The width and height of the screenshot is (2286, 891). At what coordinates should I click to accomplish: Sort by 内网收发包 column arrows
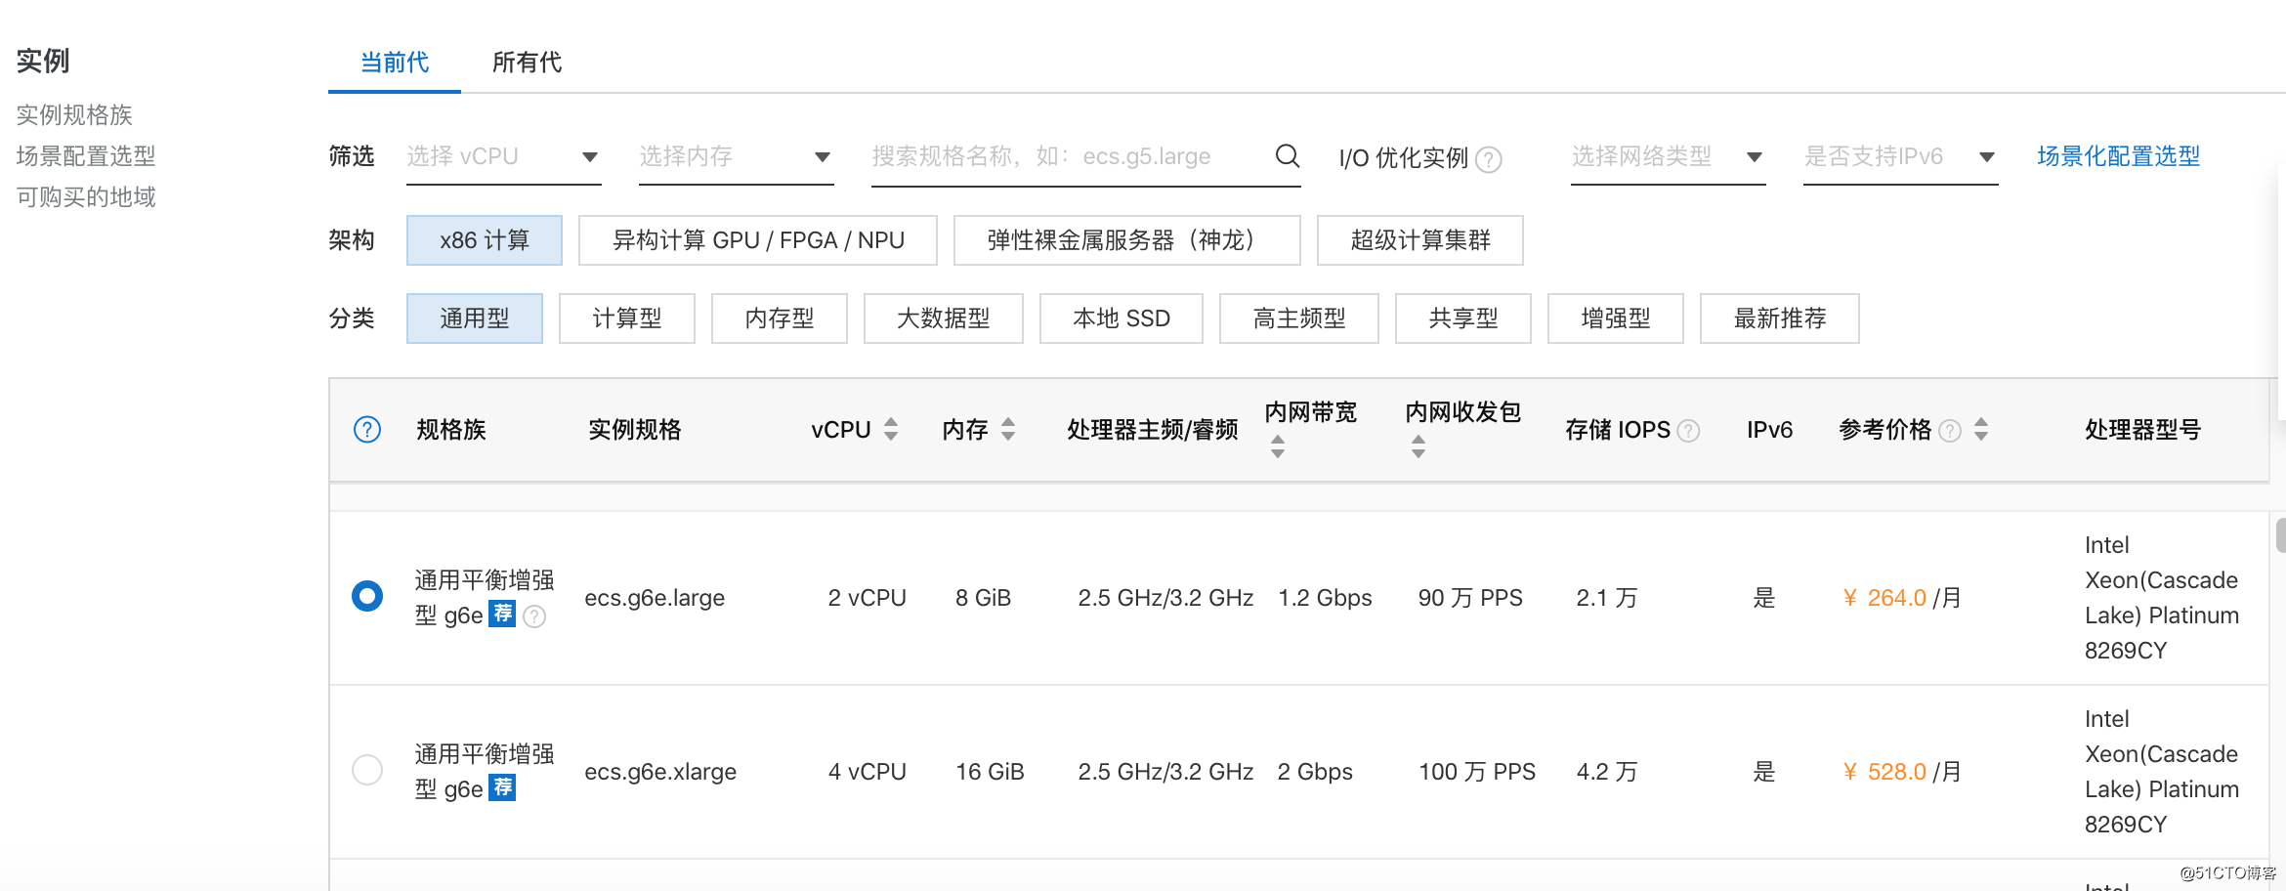point(1418,446)
